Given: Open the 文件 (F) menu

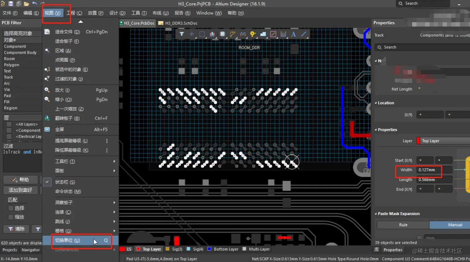Looking at the screenshot, I should [x=10, y=13].
